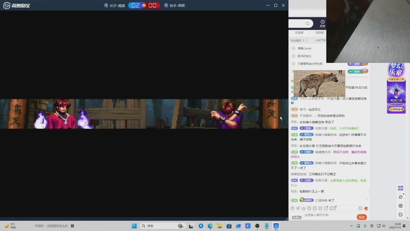410x231 pixels.
Task: Switch to the 在线榜 tab
Action: point(299,33)
